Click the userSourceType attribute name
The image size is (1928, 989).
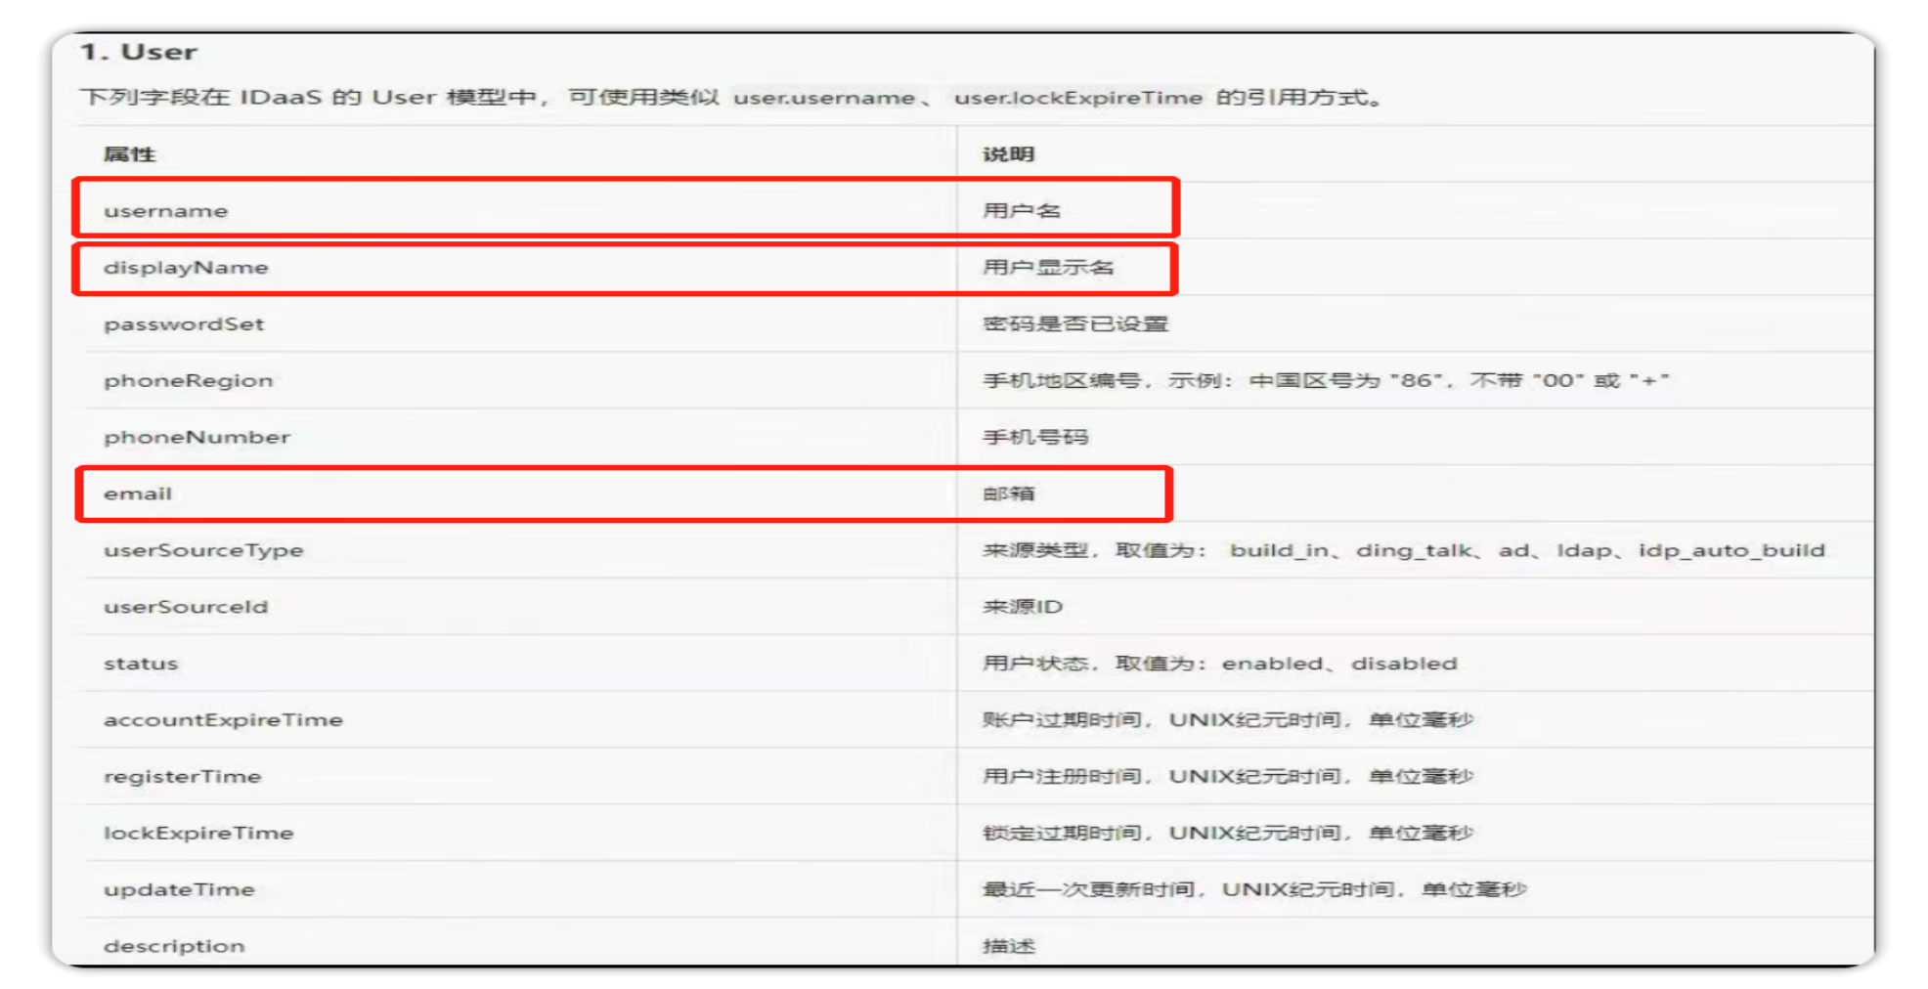click(x=203, y=550)
